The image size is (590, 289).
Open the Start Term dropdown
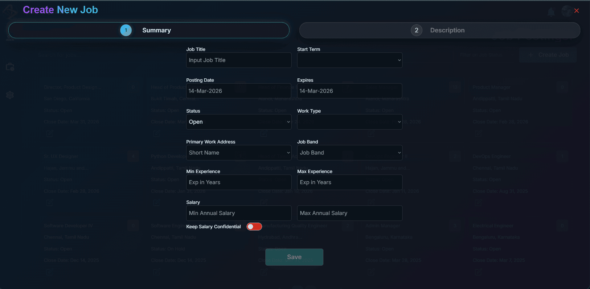point(349,60)
